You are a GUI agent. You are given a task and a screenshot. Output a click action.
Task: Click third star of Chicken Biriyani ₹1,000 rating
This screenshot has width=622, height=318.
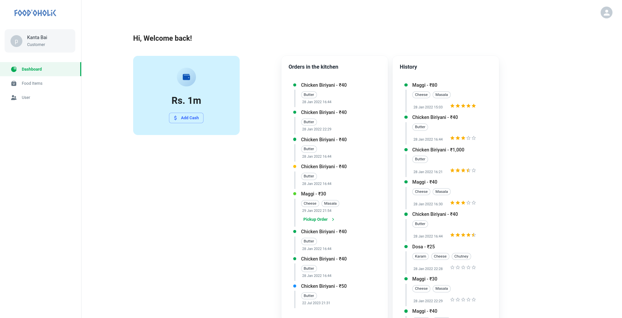click(463, 170)
